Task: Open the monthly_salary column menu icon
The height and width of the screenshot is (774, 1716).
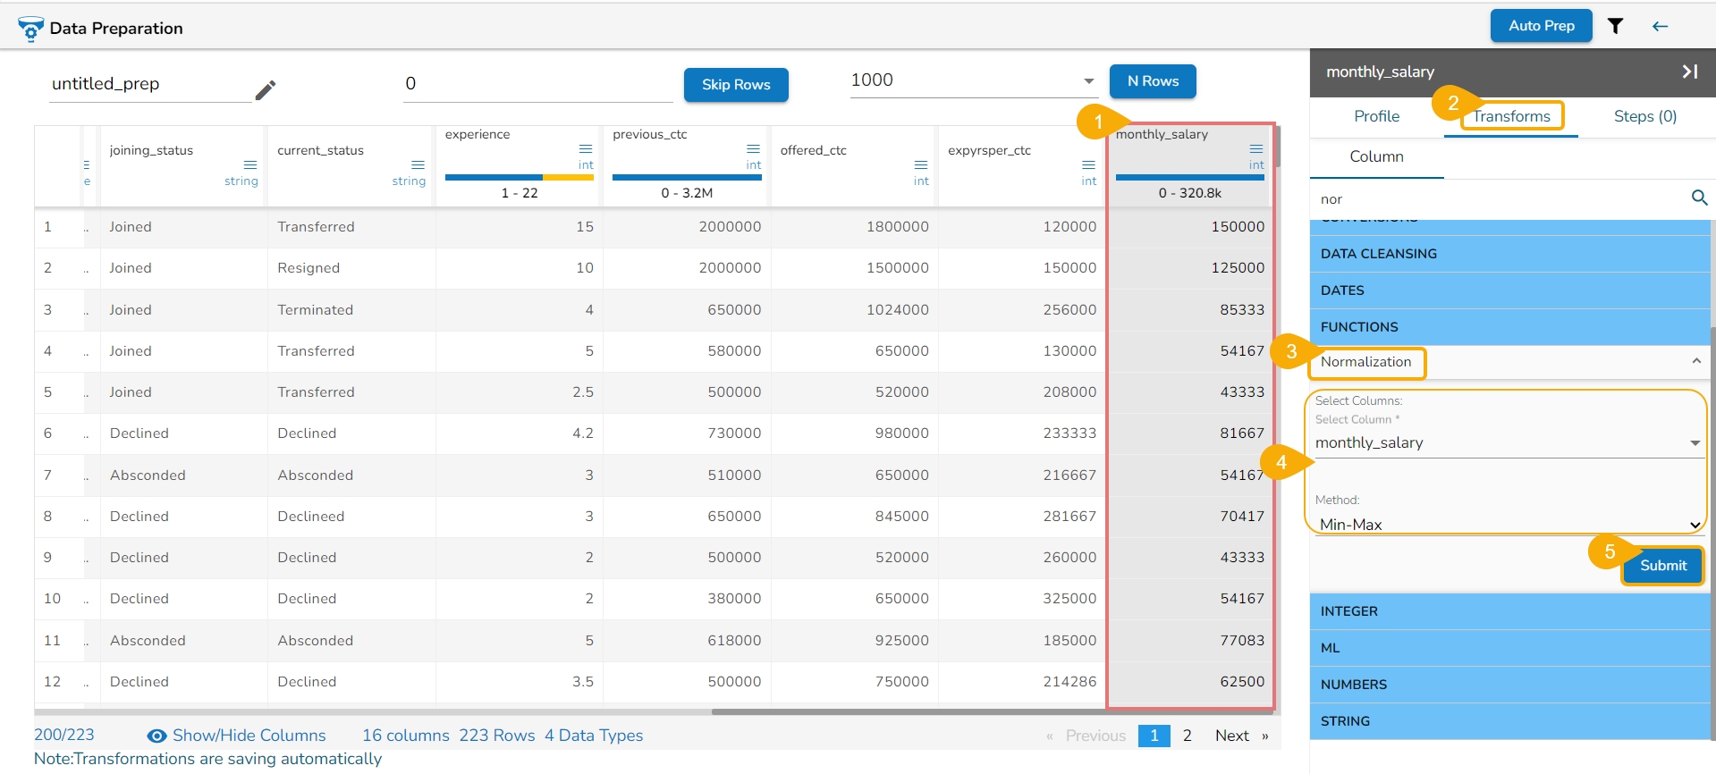Action: pyautogui.click(x=1256, y=148)
